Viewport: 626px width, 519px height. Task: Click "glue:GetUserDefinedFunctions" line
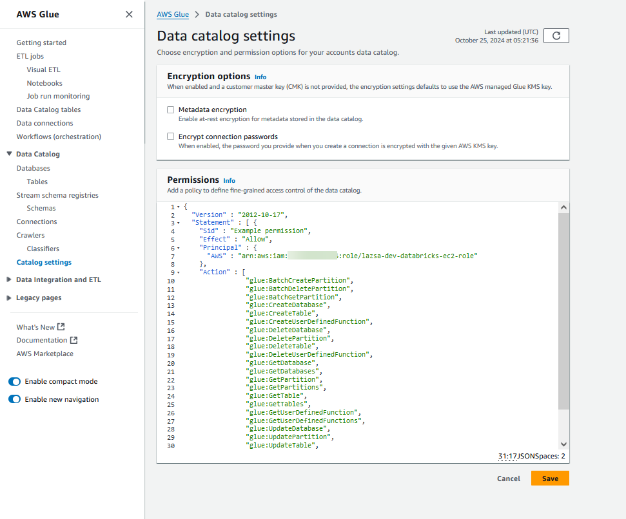coord(304,420)
